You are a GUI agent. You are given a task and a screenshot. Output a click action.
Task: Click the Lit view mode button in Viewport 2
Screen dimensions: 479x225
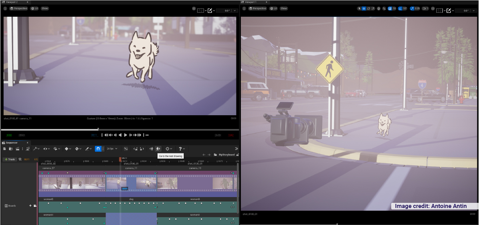[x=34, y=9]
